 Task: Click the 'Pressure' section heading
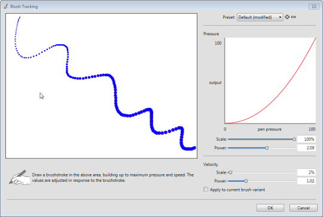pyautogui.click(x=211, y=34)
